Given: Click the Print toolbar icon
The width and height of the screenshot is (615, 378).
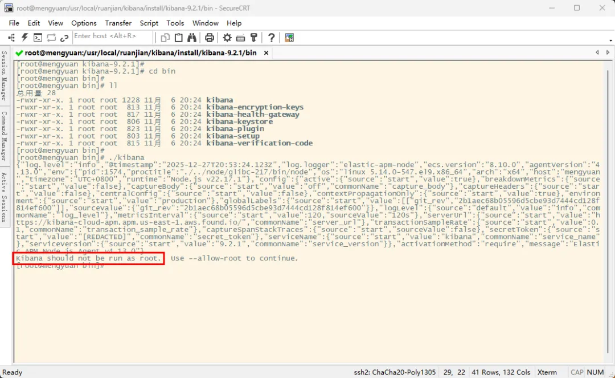Looking at the screenshot, I should [210, 38].
